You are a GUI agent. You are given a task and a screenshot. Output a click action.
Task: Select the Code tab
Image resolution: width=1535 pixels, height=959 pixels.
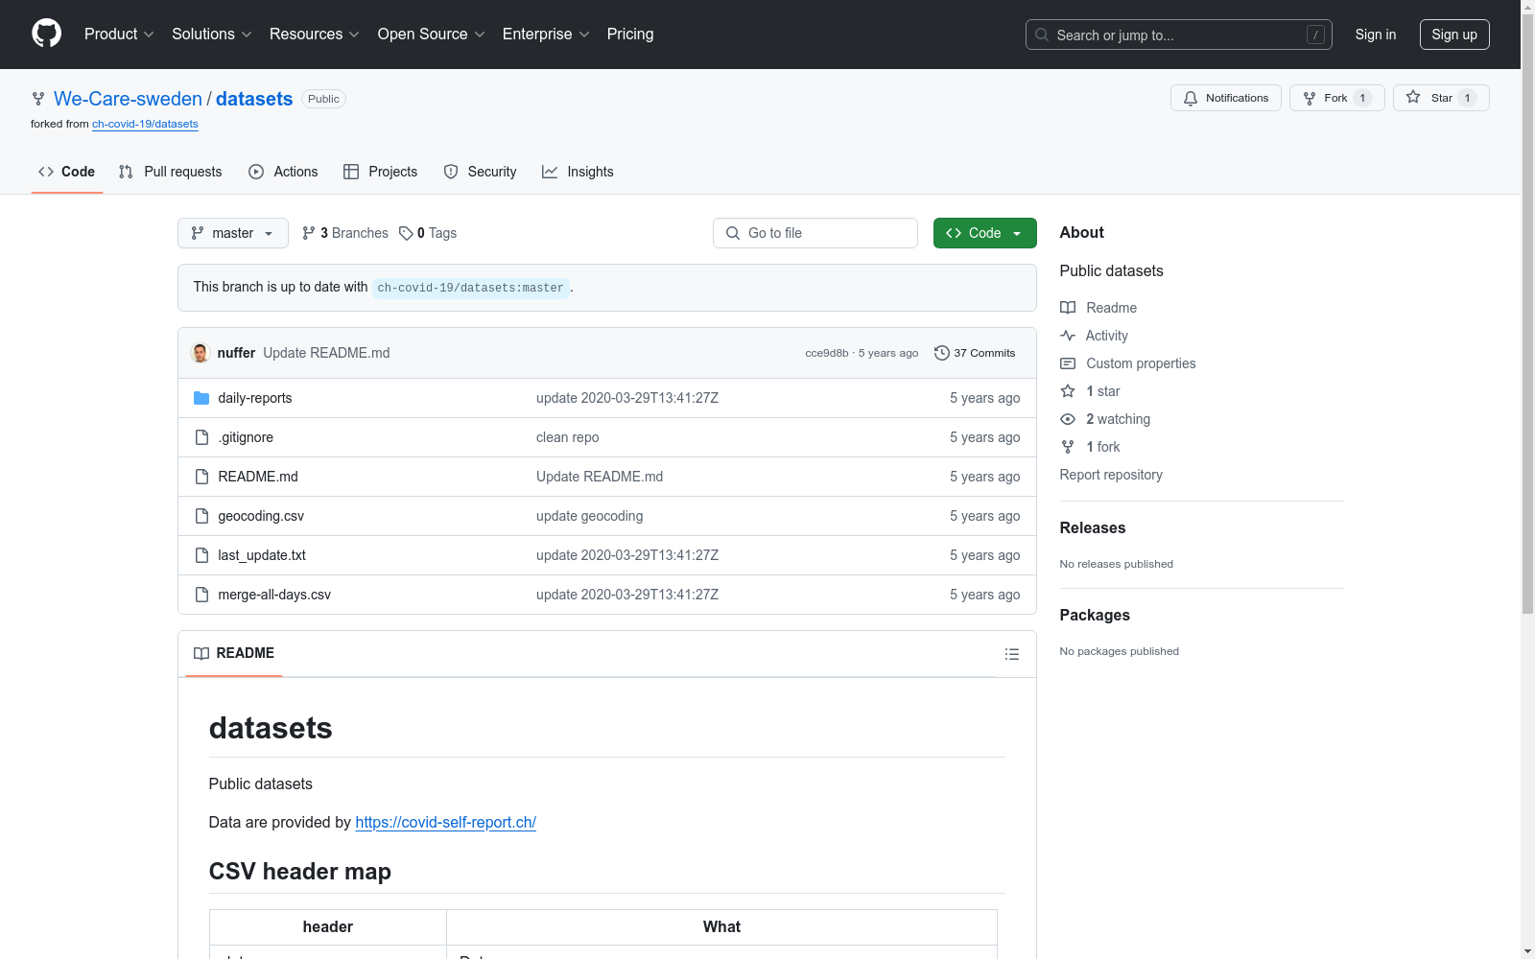click(x=67, y=172)
